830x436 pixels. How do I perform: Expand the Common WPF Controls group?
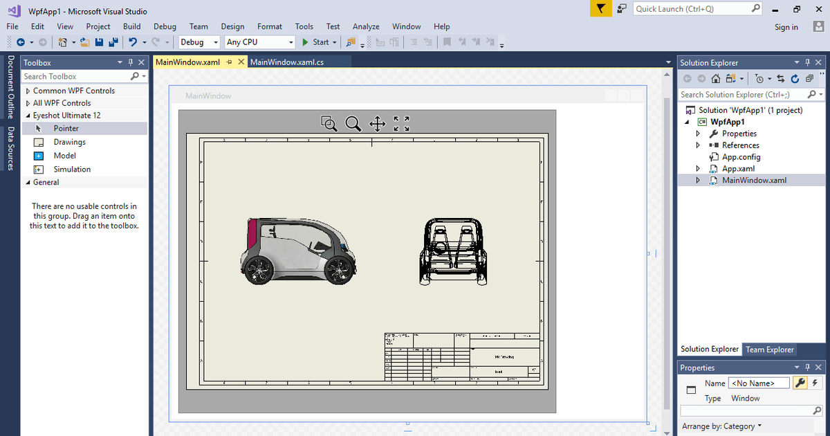click(x=28, y=91)
